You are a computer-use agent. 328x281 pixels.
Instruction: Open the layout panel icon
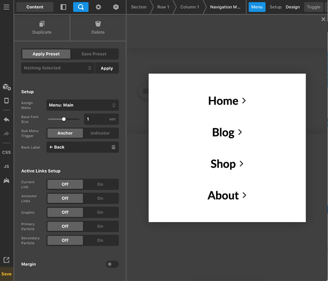pos(64,7)
